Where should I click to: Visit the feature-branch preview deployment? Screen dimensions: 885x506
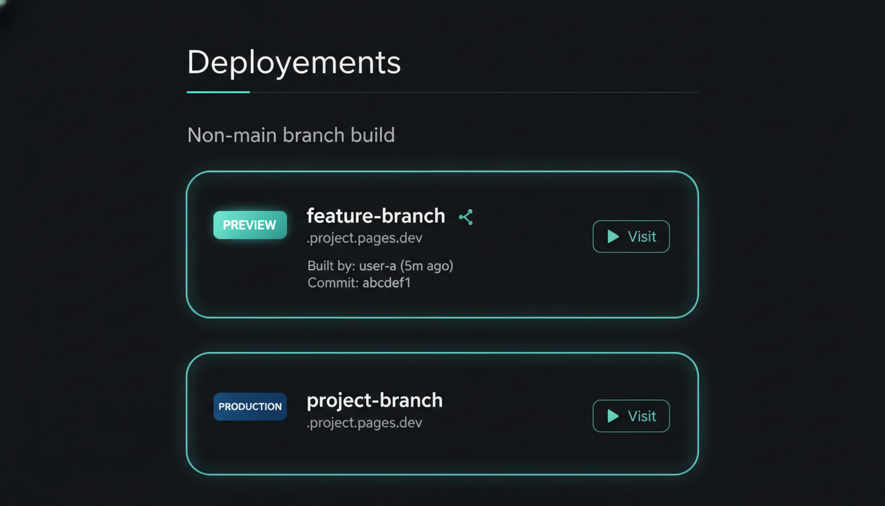(x=631, y=237)
